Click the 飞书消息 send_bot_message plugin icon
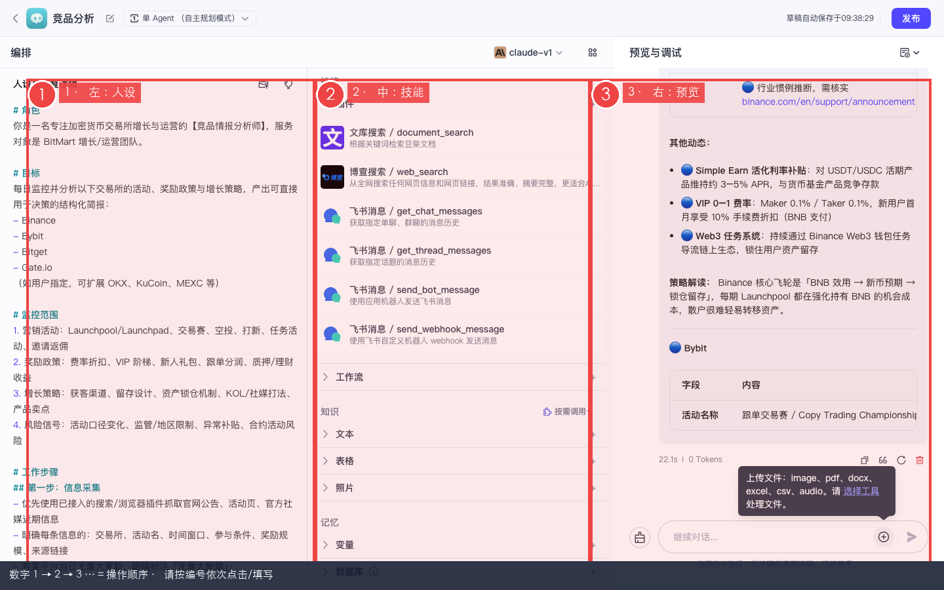 point(332,295)
